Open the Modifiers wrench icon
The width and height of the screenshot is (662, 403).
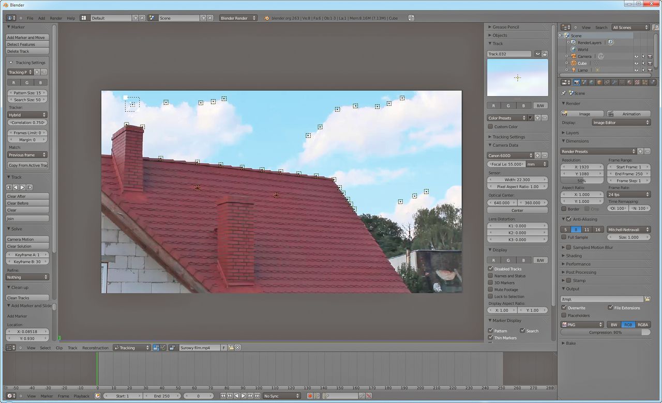[614, 82]
